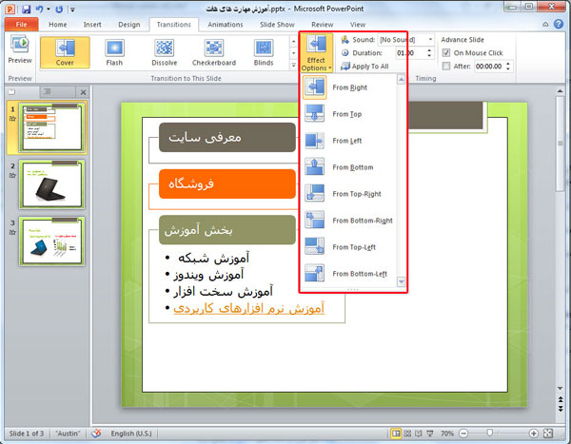The image size is (571, 444).
Task: Pick From Top-Right effect option
Action: point(352,194)
